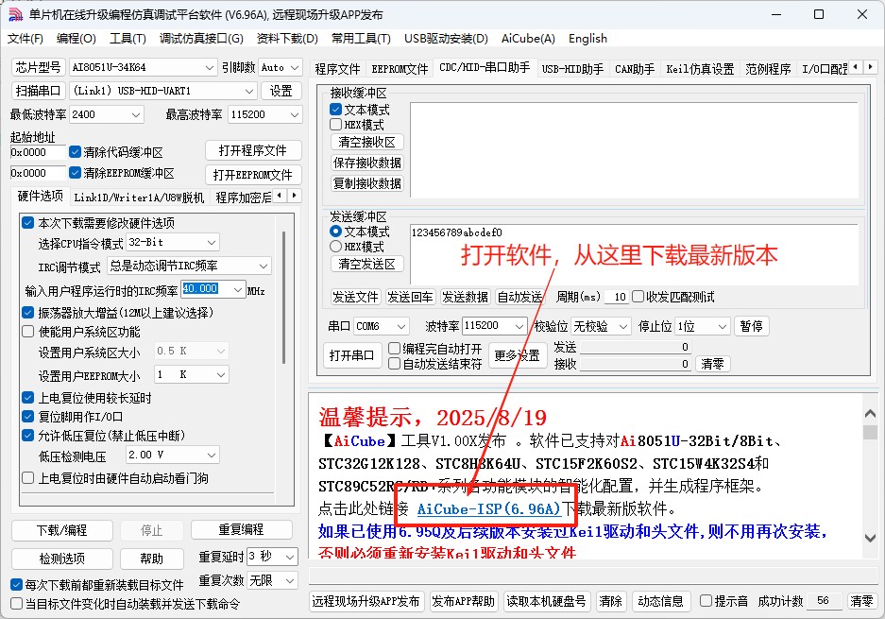The width and height of the screenshot is (885, 619).
Task: Open USB驱动安装(D) menu
Action: [446, 39]
